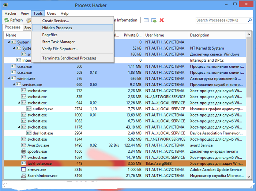Open the Users menu

(52, 14)
